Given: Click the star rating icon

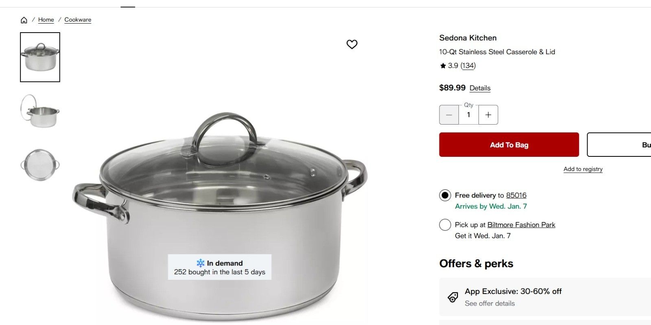Looking at the screenshot, I should pyautogui.click(x=442, y=66).
